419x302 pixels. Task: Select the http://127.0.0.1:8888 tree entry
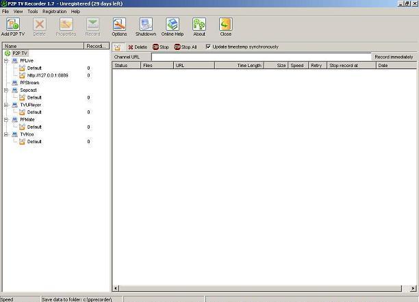tap(47, 75)
